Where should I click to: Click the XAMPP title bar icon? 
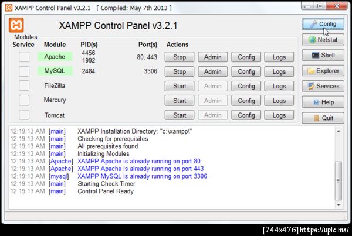click(9, 8)
